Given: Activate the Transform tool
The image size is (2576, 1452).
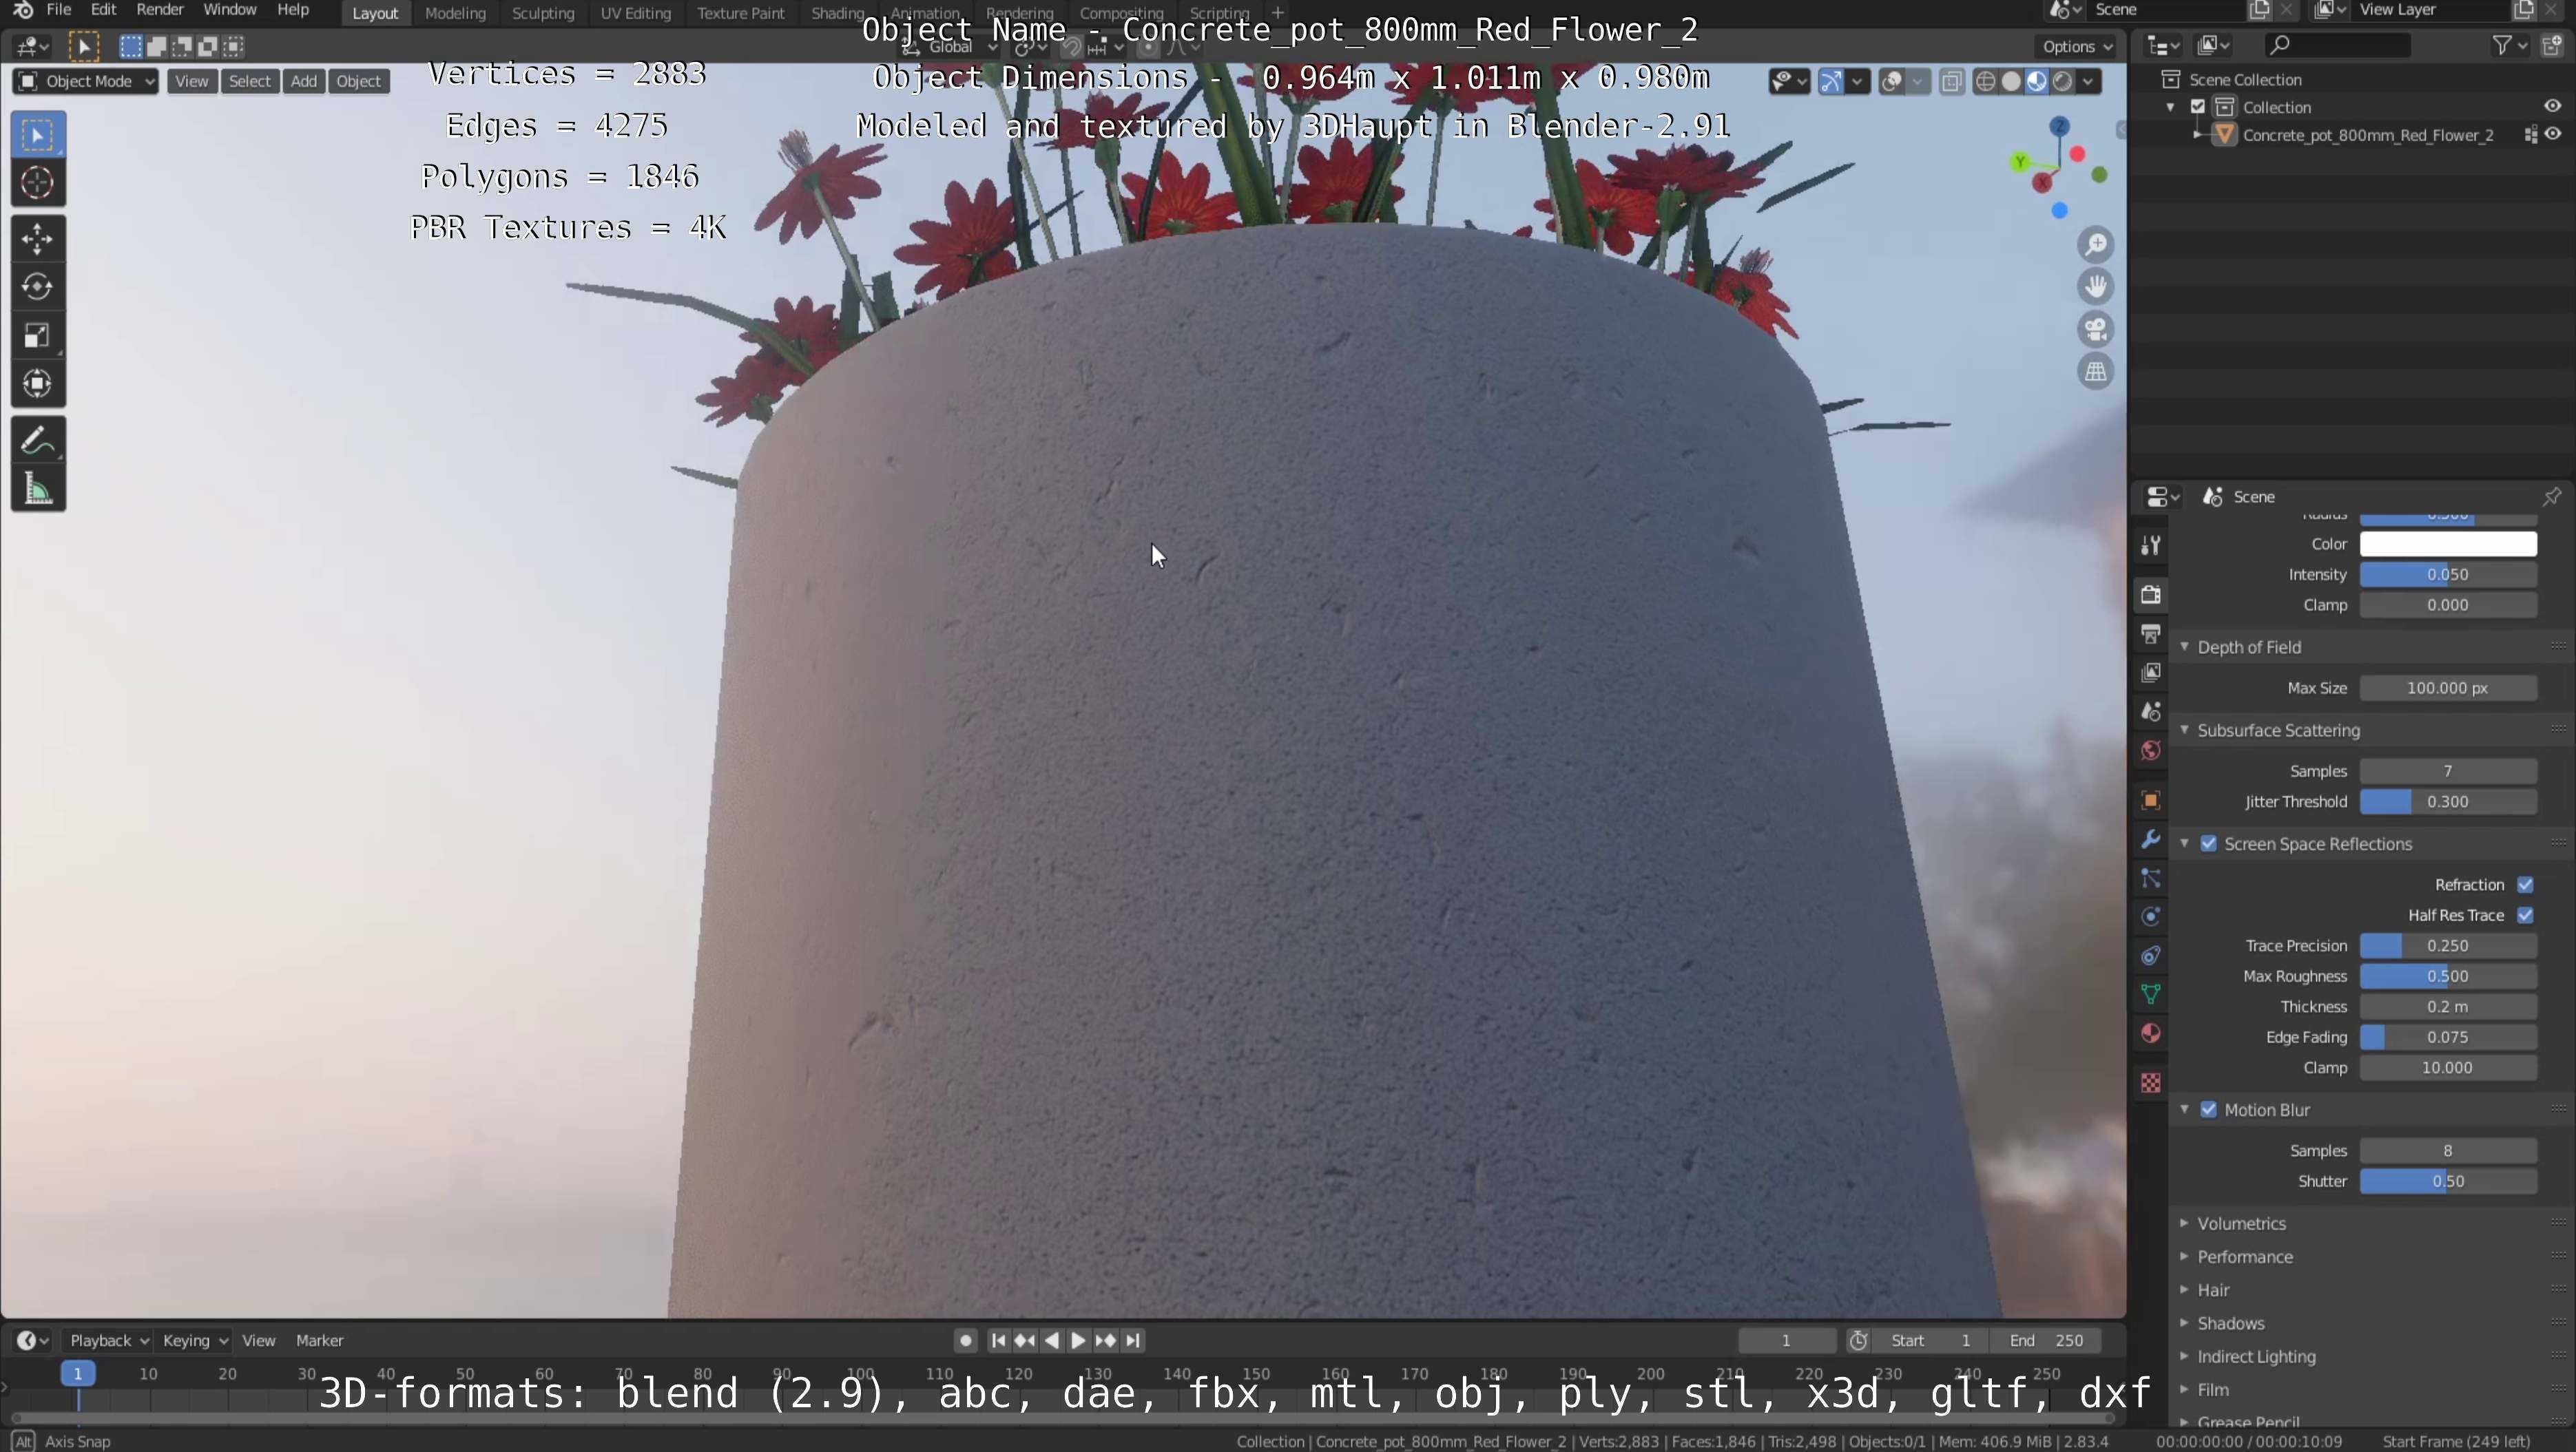Looking at the screenshot, I should point(38,383).
